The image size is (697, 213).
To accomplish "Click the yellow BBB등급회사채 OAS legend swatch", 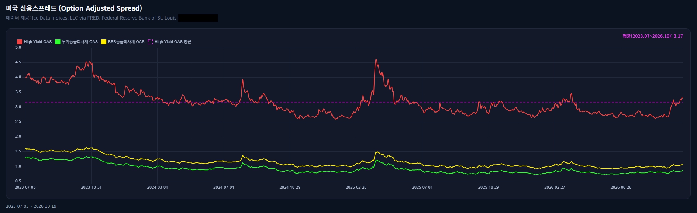I will tap(104, 42).
